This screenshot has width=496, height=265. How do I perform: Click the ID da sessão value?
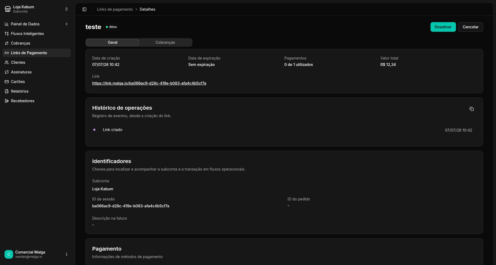pos(131,206)
